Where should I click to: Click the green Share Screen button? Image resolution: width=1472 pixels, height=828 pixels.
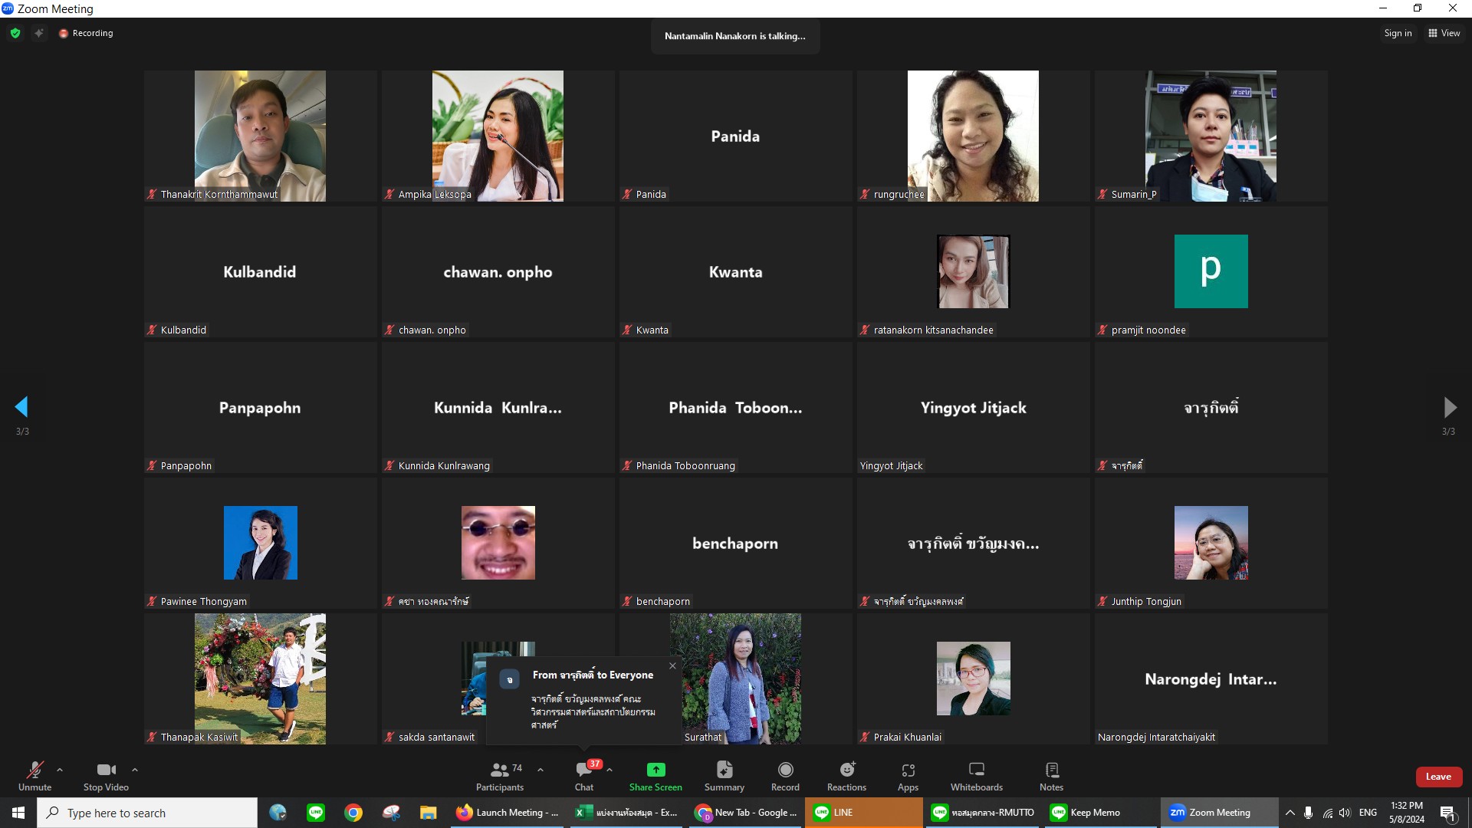click(x=655, y=776)
